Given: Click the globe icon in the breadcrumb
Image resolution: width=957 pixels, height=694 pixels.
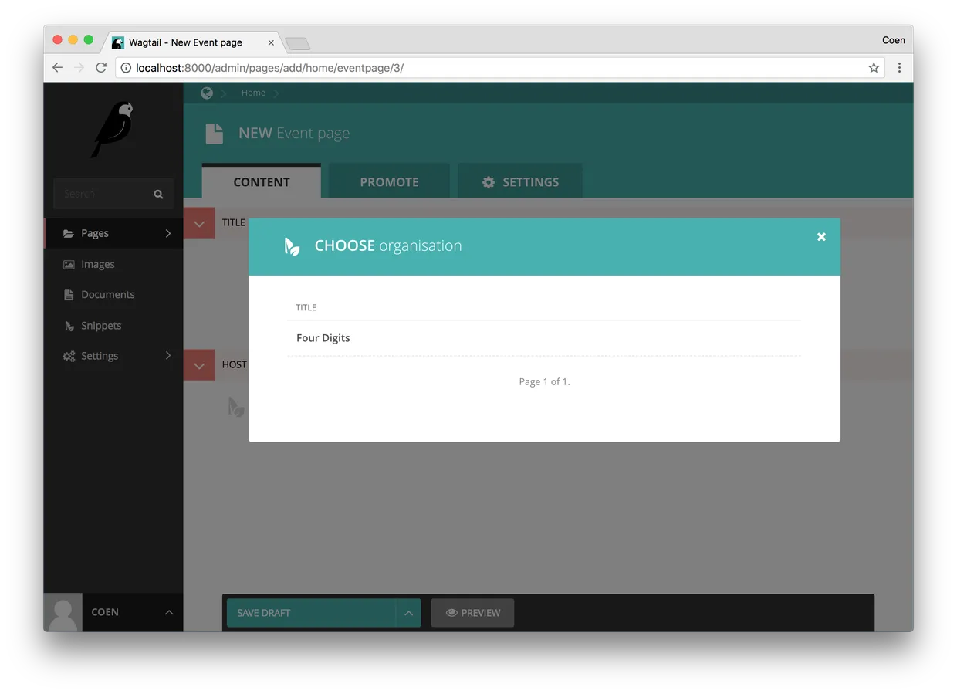Looking at the screenshot, I should pyautogui.click(x=207, y=92).
